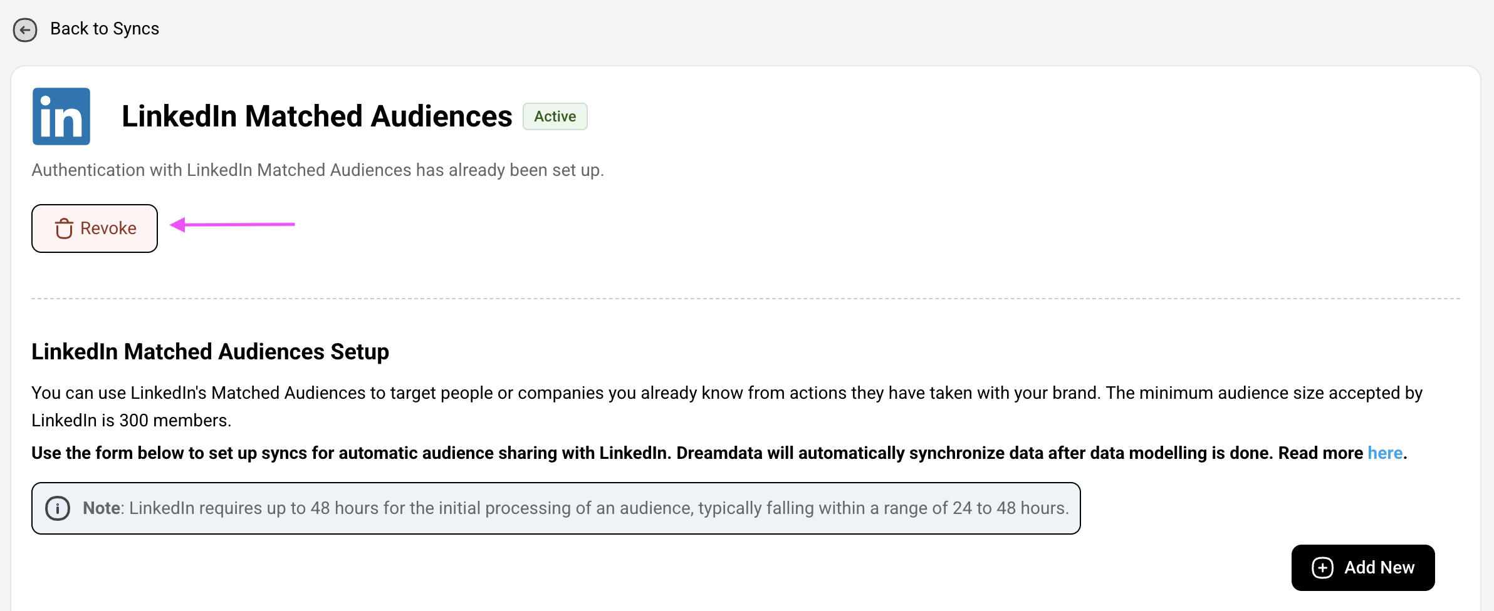Click the 'LinkedIn Matched Audiences Setup' heading
This screenshot has height=611, width=1494.
pyautogui.click(x=210, y=351)
